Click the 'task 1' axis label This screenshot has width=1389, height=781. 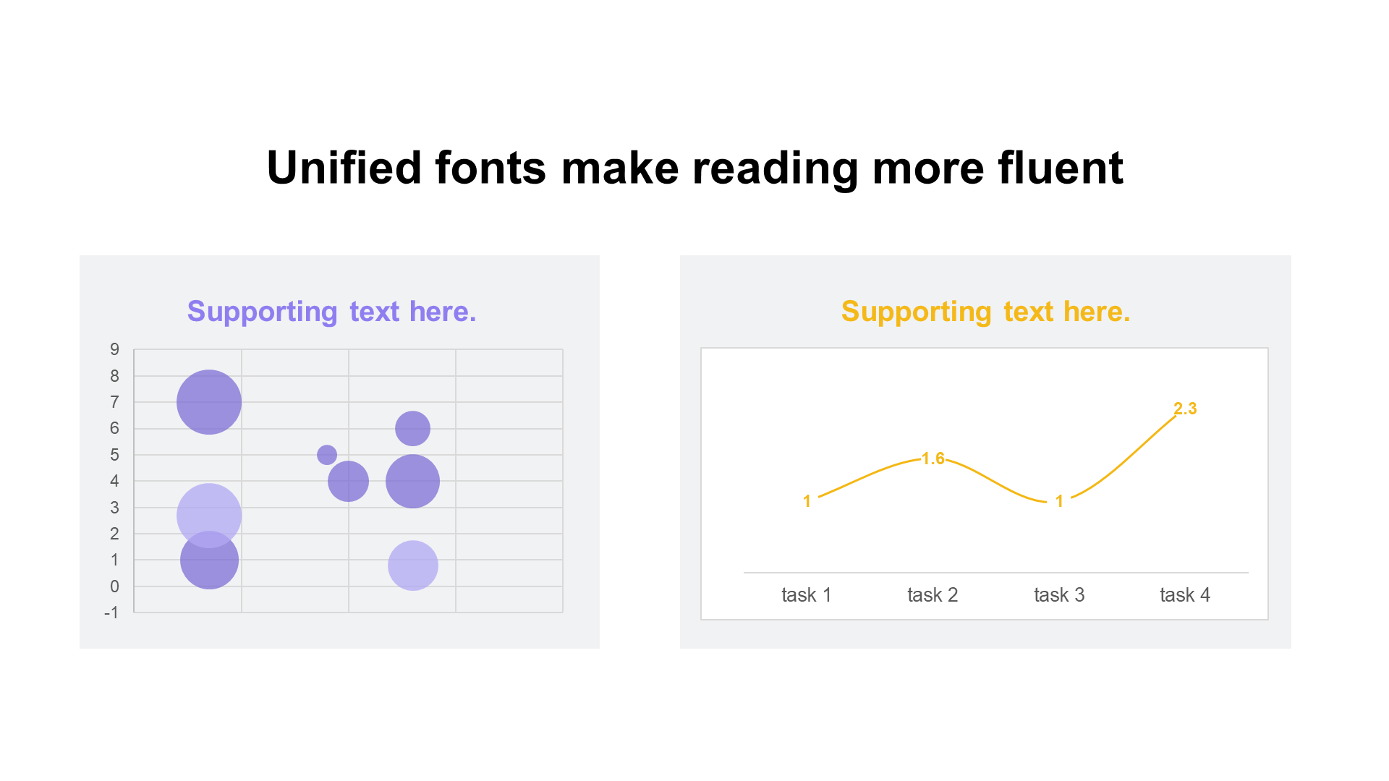(807, 595)
